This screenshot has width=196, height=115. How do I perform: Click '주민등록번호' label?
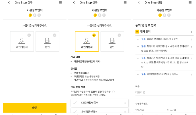142,104
